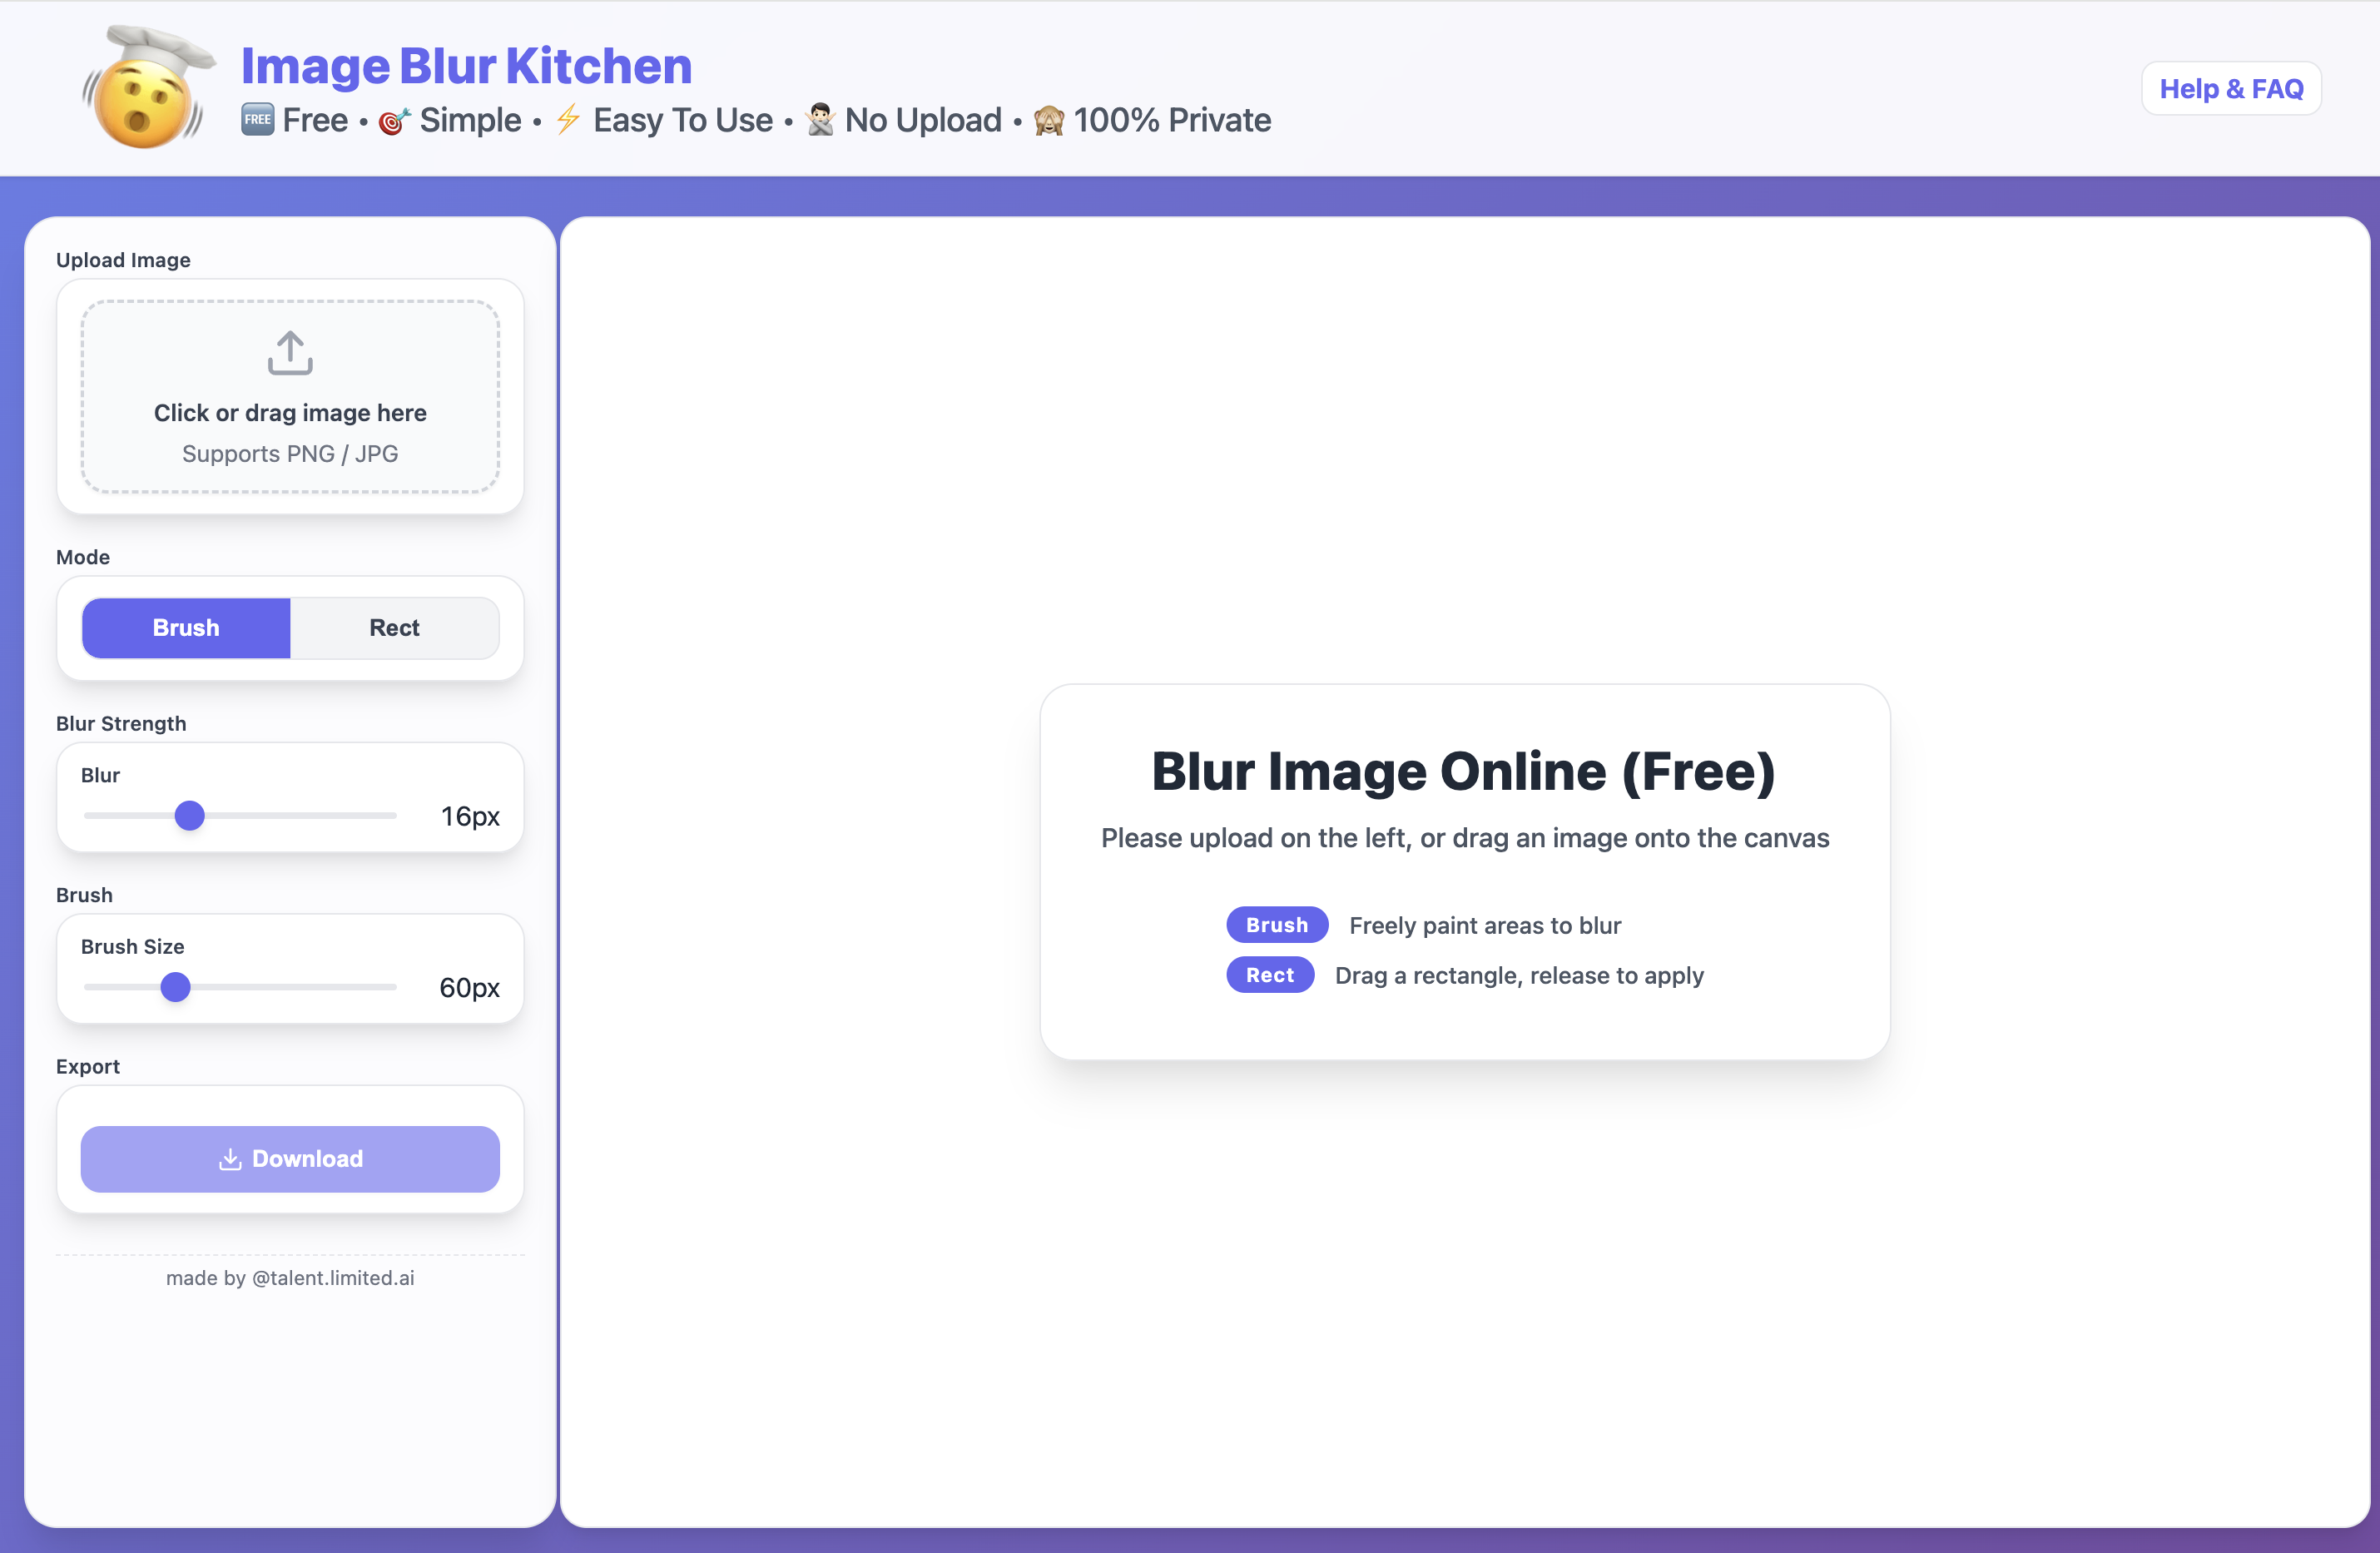Click the upload arrow icon in the dropzone
Viewport: 2380px width, 1553px height.
coord(289,352)
